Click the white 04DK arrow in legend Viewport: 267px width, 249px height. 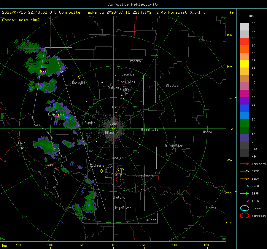click(x=244, y=171)
